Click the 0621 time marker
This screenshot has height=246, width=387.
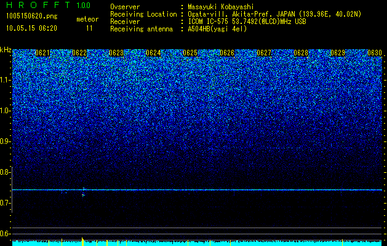tap(42, 53)
